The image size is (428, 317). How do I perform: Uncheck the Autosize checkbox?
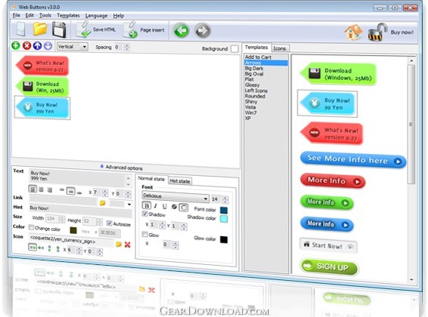pyautogui.click(x=109, y=223)
